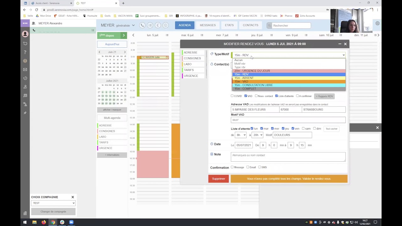Go to next month after Juin 21
402x226 pixels.
(125, 52)
